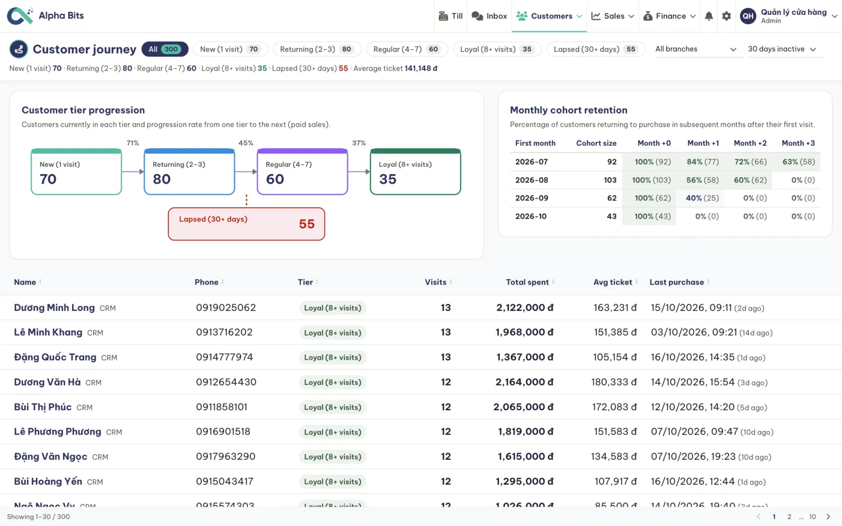This screenshot has width=842, height=526.
Task: Click the CRM tag beside Lê Minh Khang
Action: (95, 333)
